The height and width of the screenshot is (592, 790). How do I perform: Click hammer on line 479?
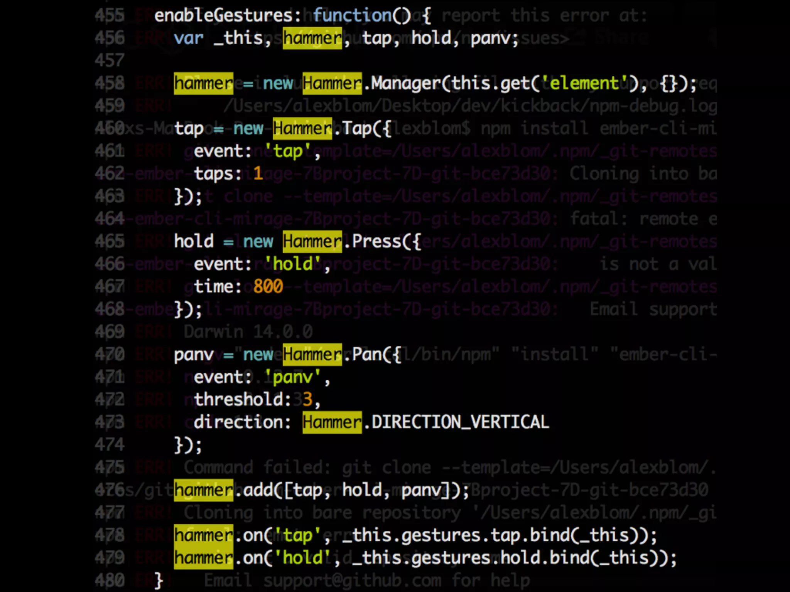[x=203, y=558]
